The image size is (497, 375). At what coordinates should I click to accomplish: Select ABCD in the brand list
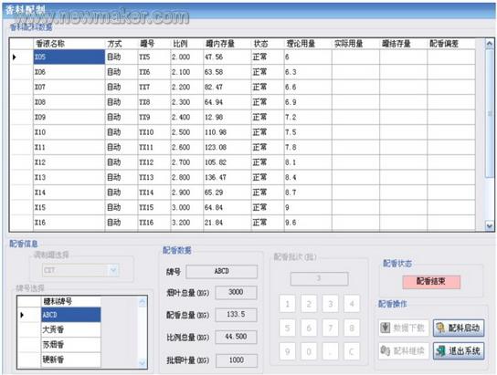pos(71,315)
